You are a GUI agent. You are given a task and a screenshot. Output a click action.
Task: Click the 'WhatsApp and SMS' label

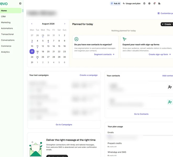117,152
